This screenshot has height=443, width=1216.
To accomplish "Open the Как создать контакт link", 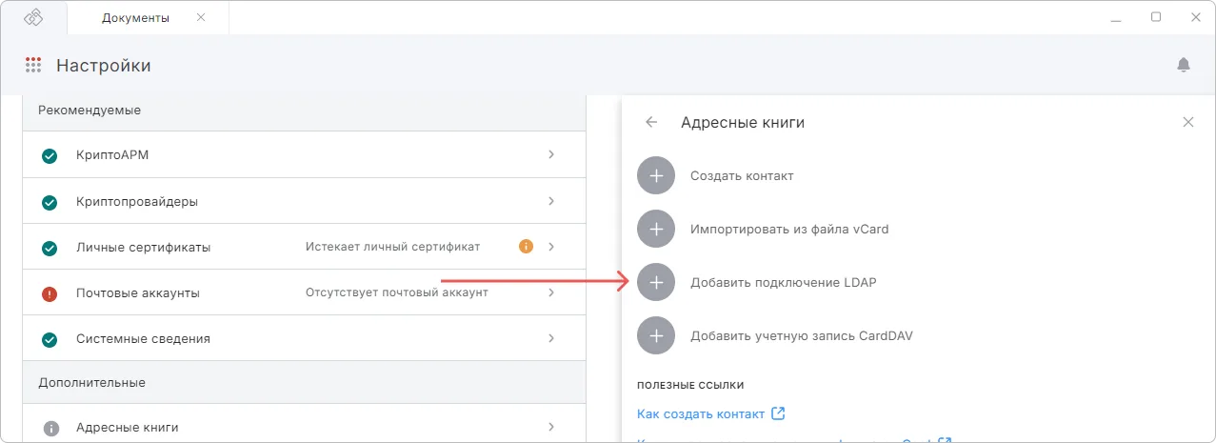I will [x=701, y=413].
